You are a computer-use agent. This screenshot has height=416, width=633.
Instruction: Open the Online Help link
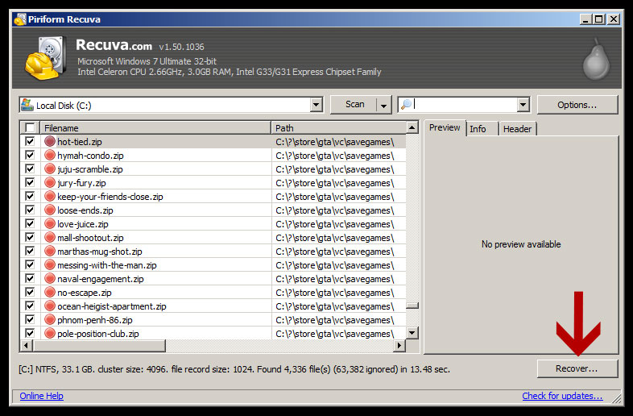(x=42, y=396)
